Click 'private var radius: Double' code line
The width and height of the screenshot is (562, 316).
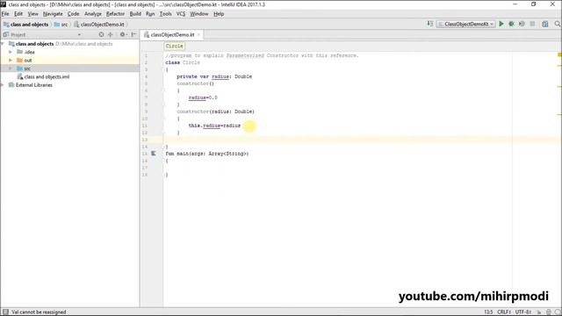pyautogui.click(x=214, y=76)
